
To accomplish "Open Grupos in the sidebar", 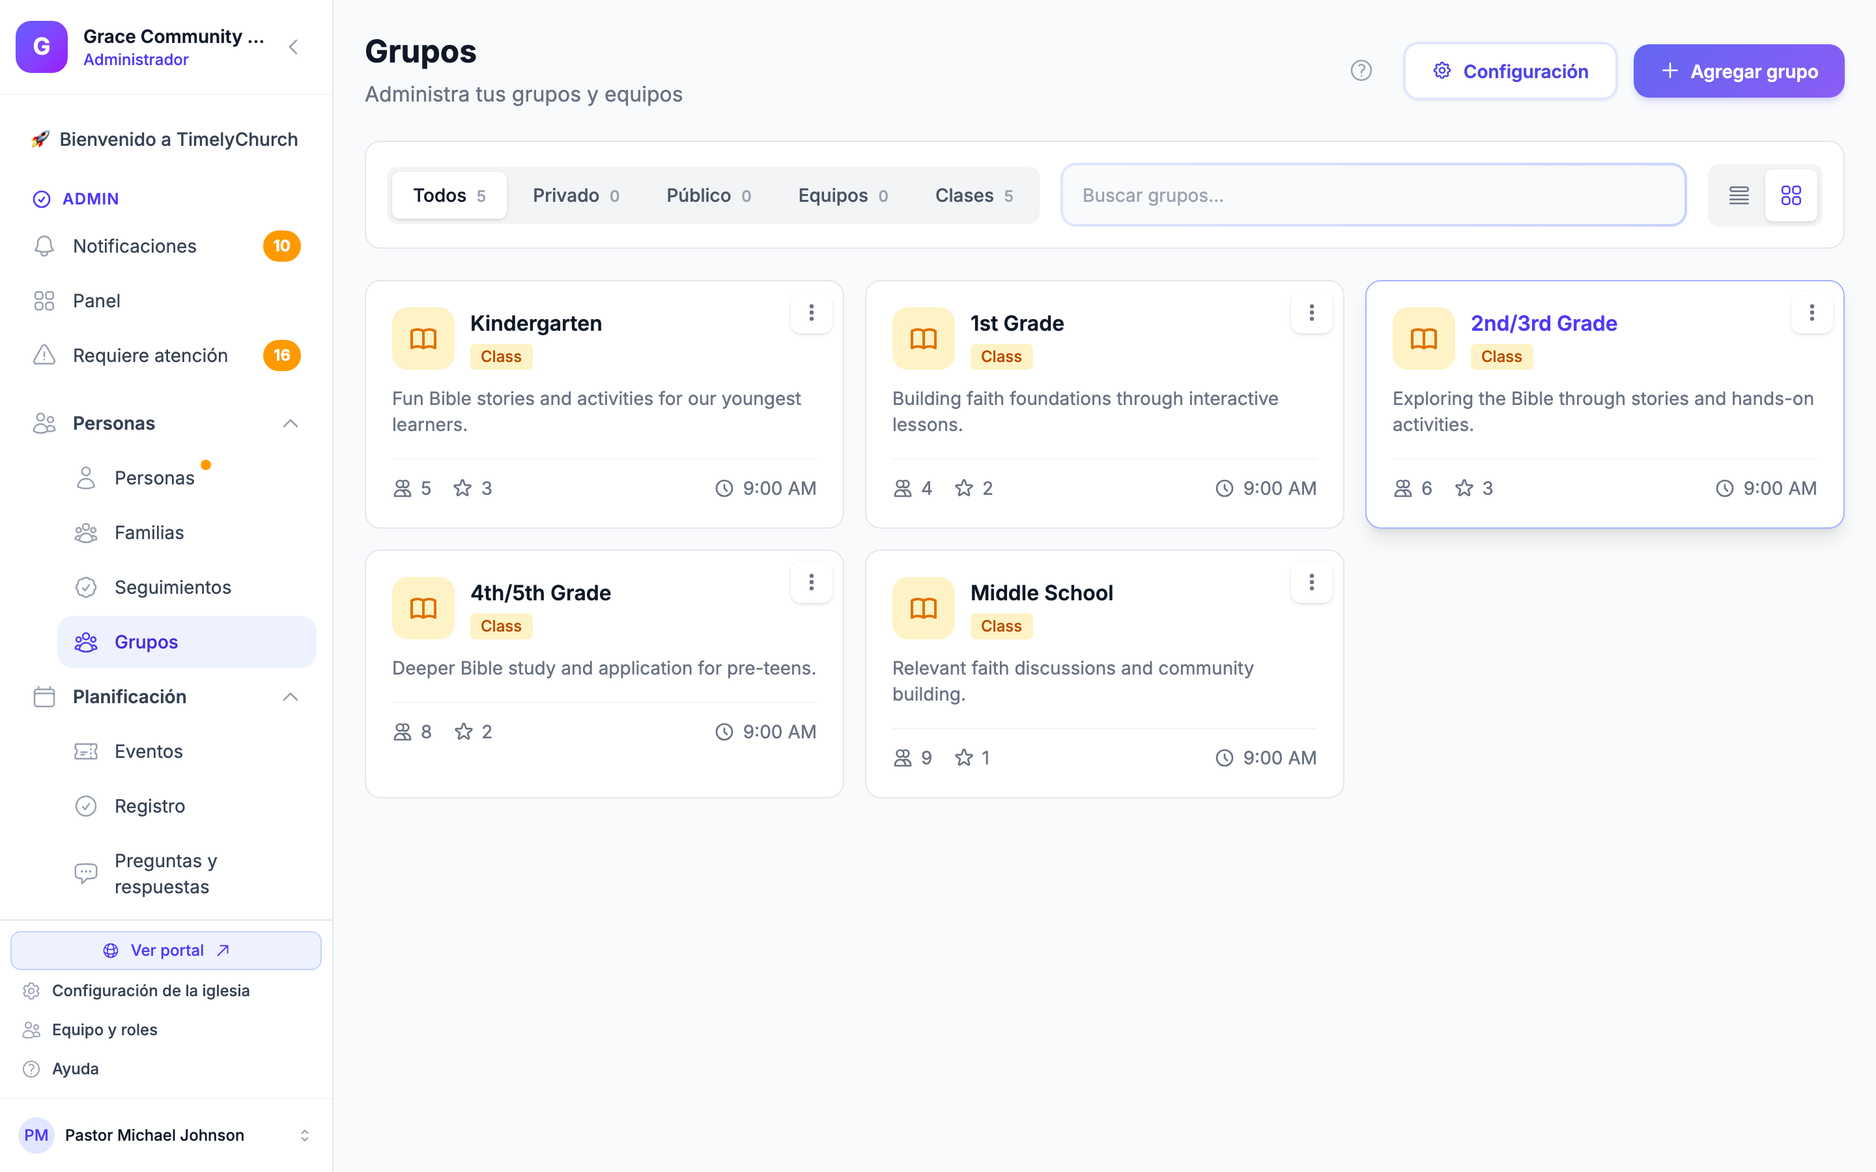I will click(186, 642).
